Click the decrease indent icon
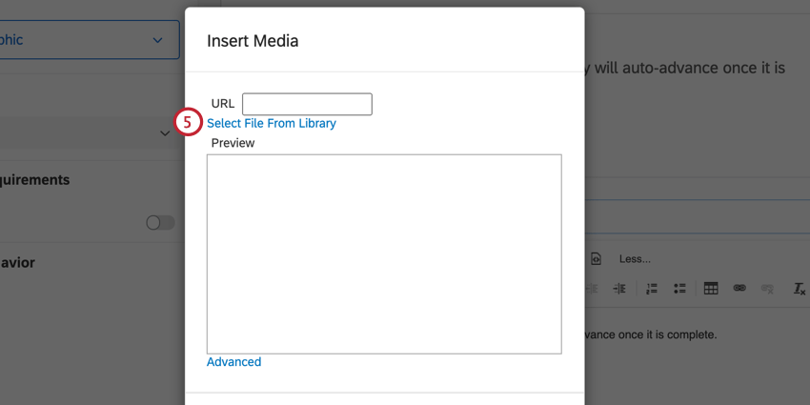Image resolution: width=810 pixels, height=405 pixels. click(592, 289)
